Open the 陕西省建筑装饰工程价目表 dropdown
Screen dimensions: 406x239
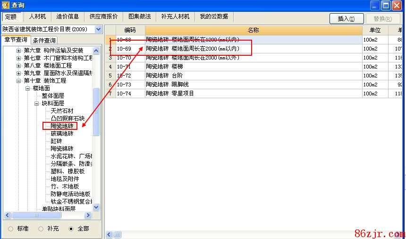click(x=98, y=29)
